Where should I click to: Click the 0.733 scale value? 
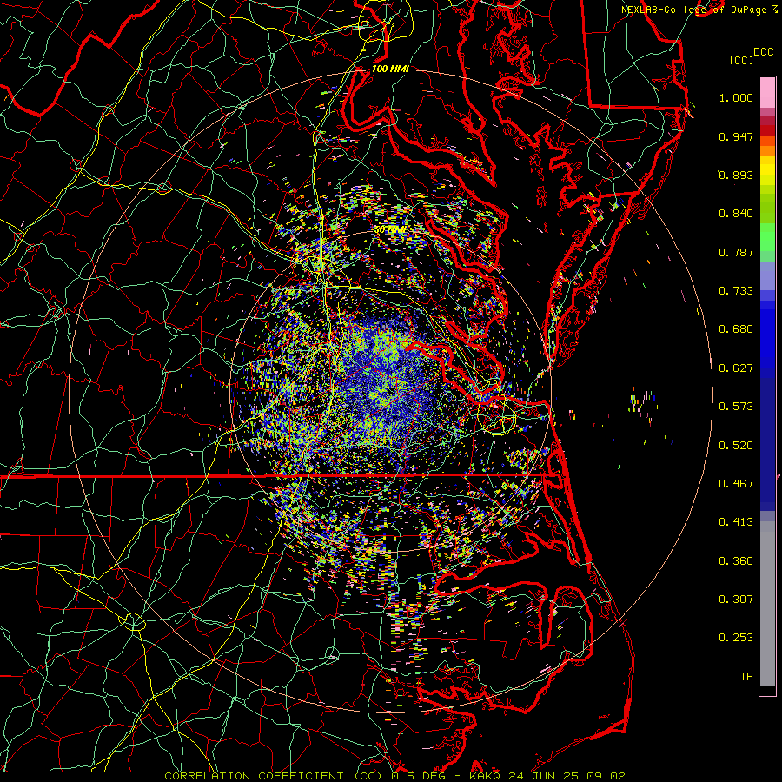click(736, 291)
